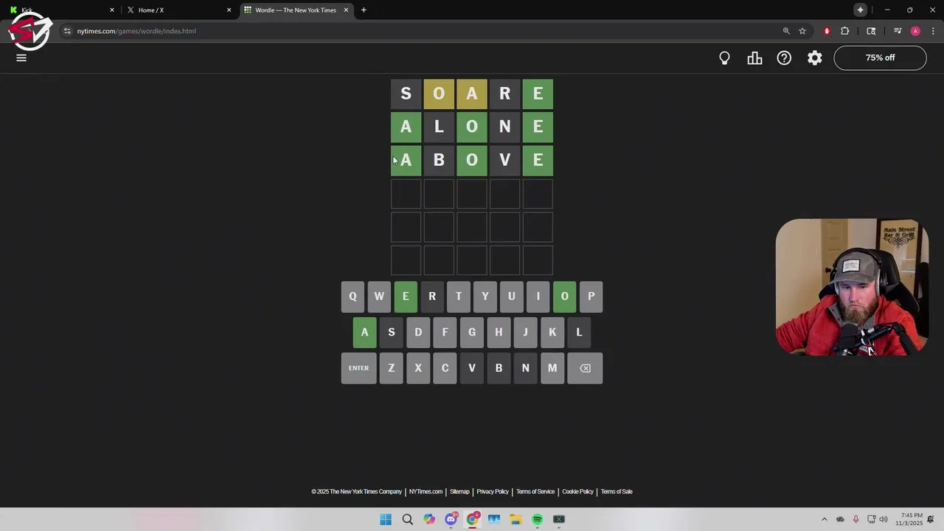Screen dimensions: 944x531
Task: Open File Explorer from the taskbar
Action: point(516,519)
